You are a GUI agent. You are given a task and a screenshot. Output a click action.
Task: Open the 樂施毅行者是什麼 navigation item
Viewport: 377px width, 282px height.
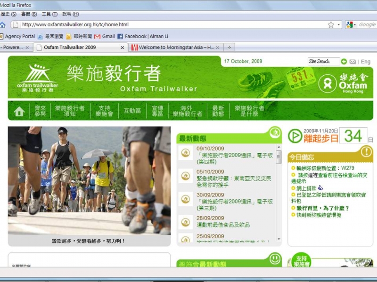coord(250,111)
